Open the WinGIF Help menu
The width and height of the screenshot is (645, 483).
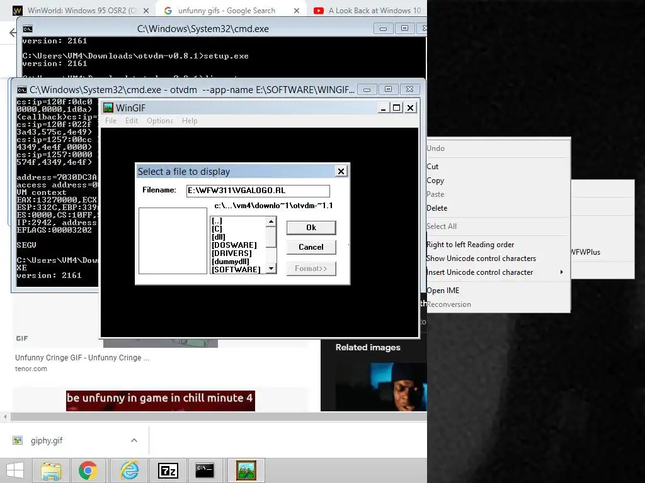pyautogui.click(x=190, y=121)
